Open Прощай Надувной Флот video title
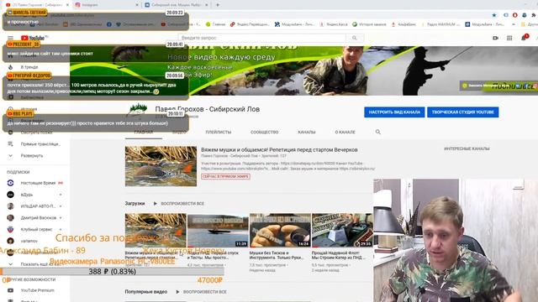This screenshot has height=302, width=538. tap(339, 255)
